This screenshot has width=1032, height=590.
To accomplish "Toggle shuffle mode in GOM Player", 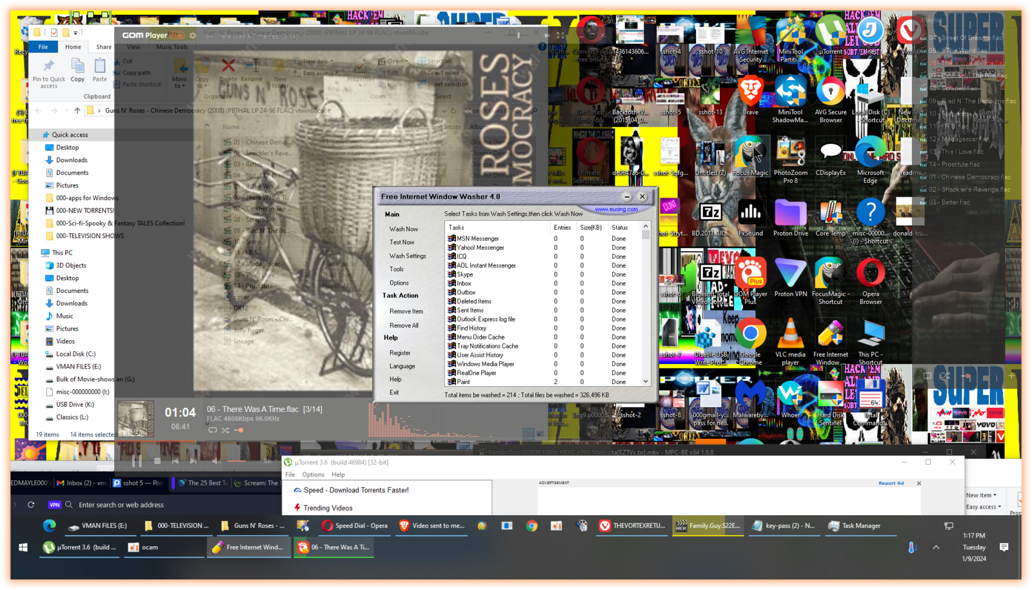I will pos(225,430).
